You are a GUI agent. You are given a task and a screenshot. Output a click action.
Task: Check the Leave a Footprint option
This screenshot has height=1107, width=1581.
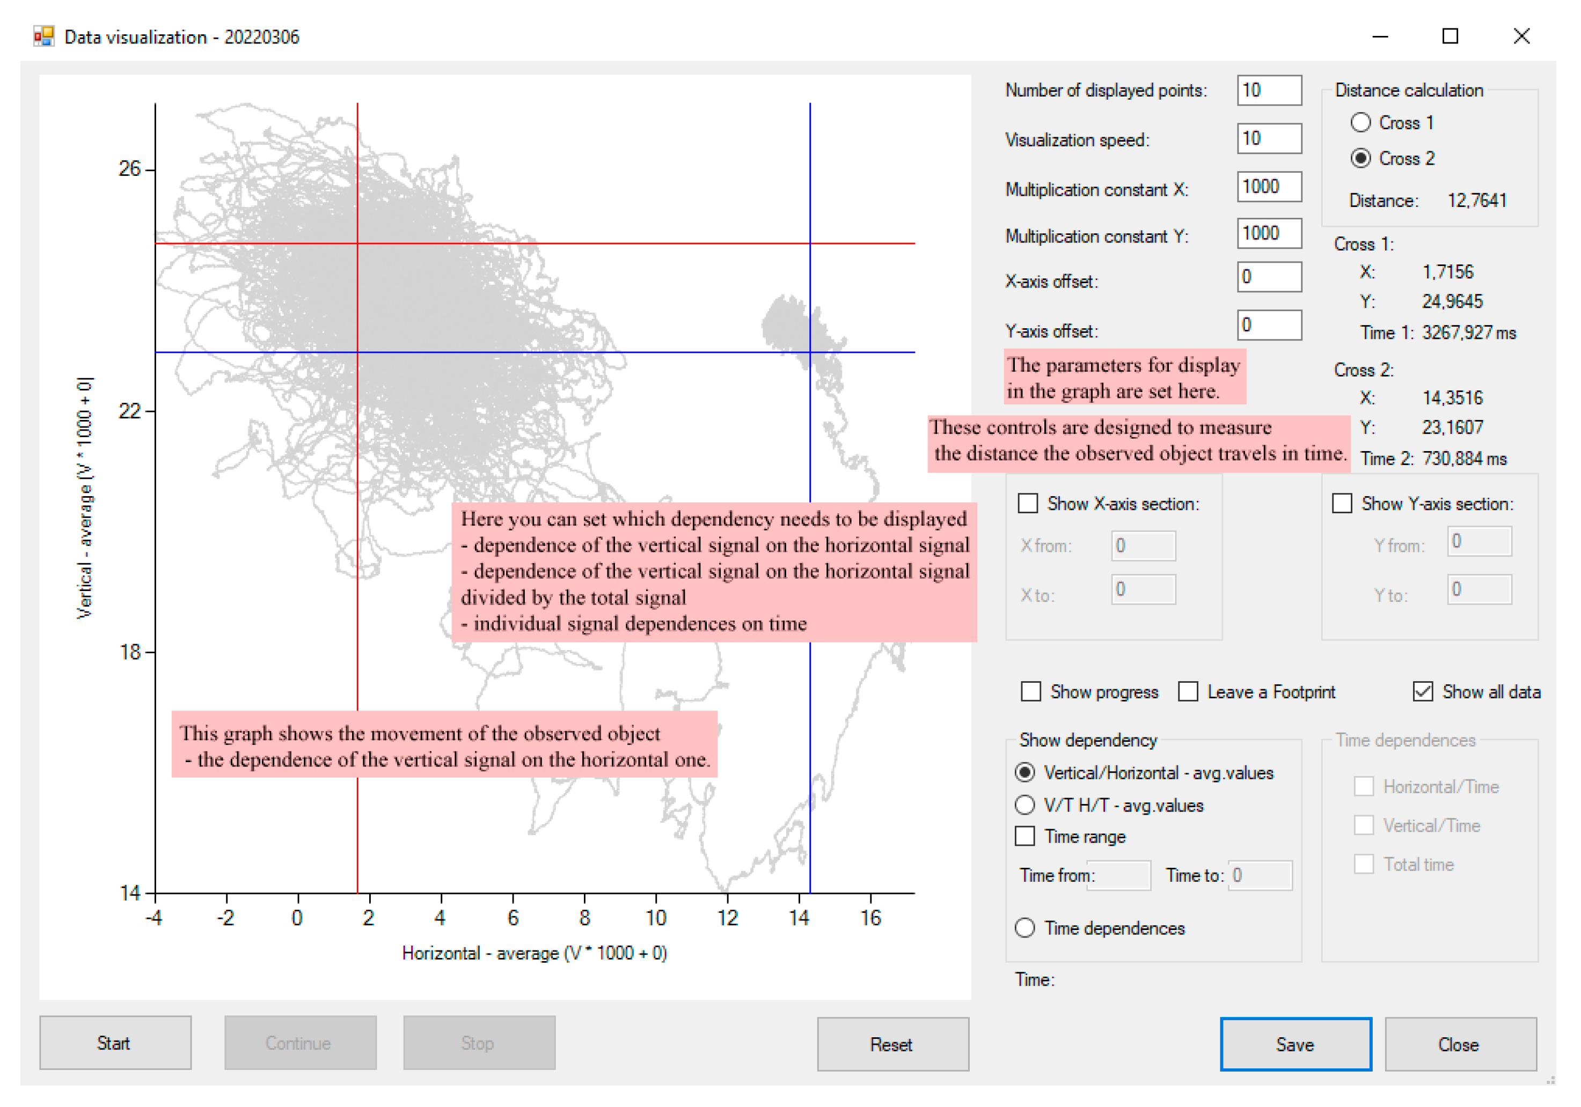pyautogui.click(x=1188, y=691)
